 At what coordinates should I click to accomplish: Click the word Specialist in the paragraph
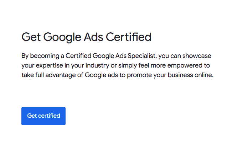click(x=144, y=56)
